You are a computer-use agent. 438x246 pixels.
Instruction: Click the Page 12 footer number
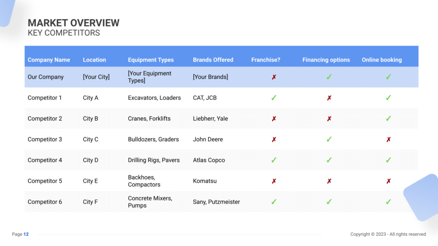coord(26,234)
